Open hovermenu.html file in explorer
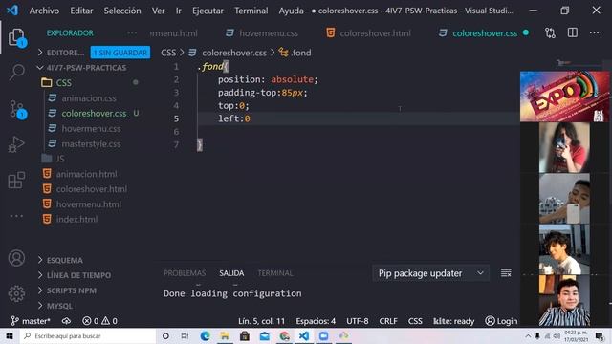The width and height of the screenshot is (612, 344). [x=82, y=204]
